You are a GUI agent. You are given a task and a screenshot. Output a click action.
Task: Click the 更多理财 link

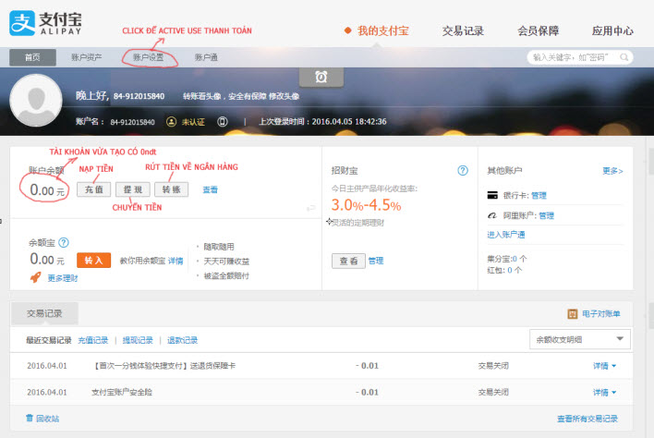pos(63,278)
